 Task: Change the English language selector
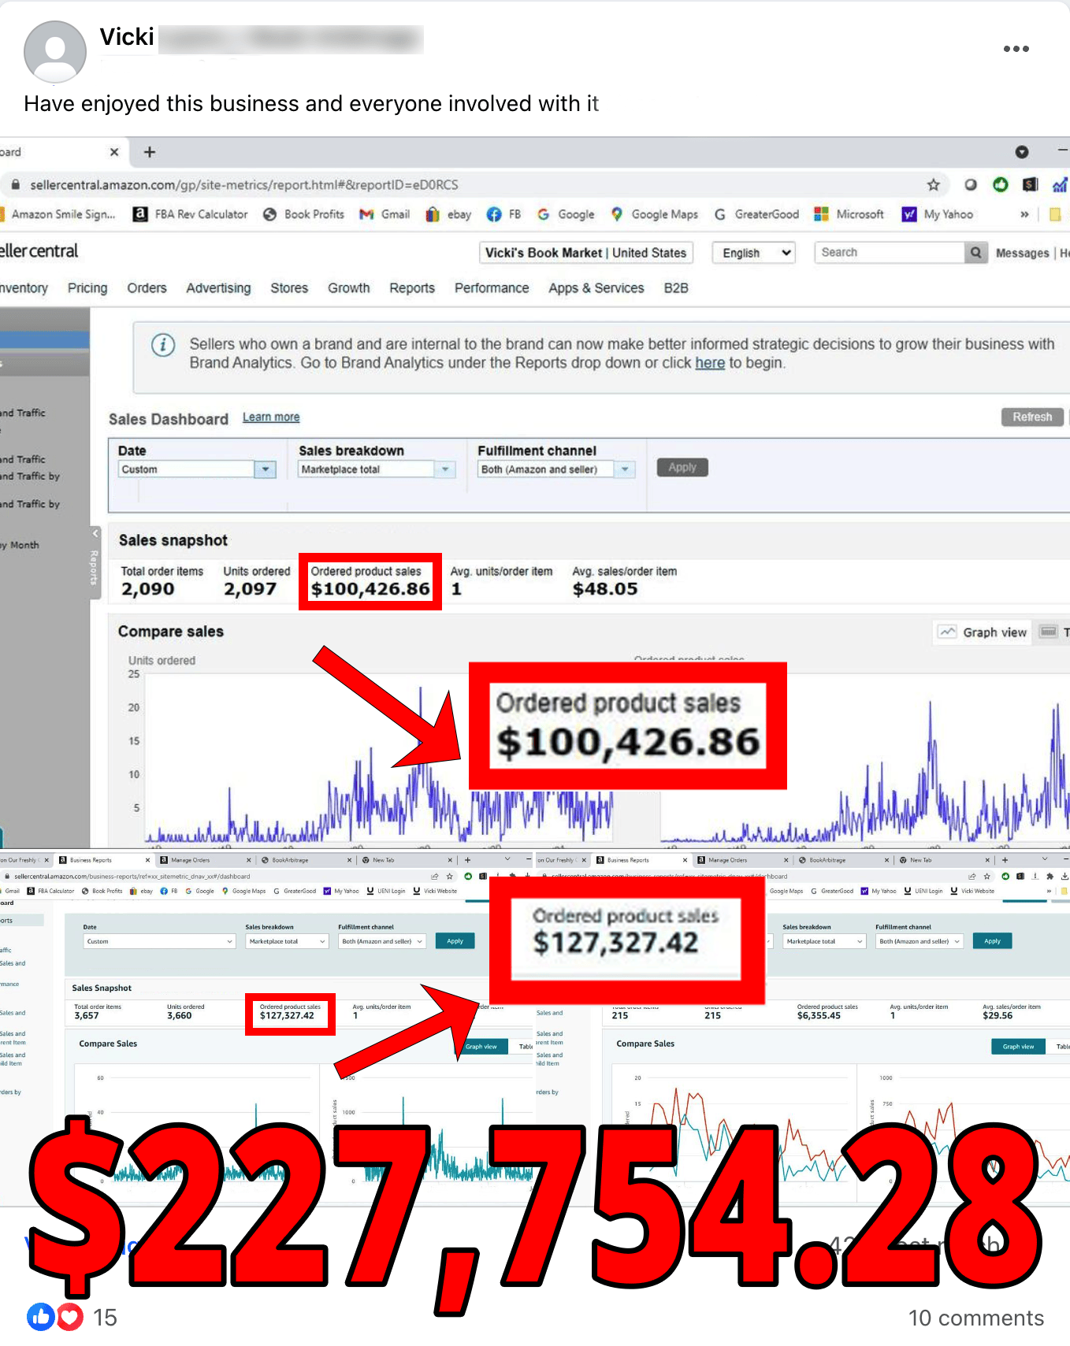pos(753,253)
